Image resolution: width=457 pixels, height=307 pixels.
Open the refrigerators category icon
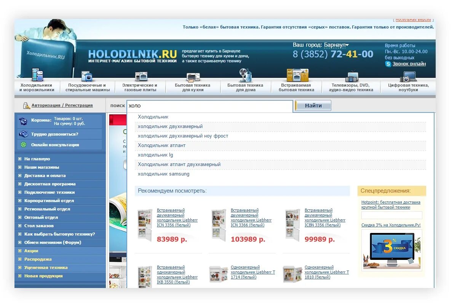[37, 75]
